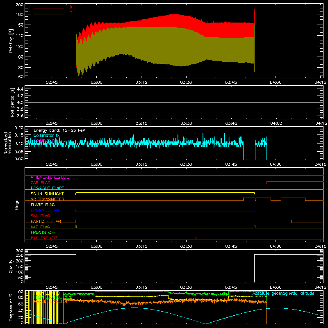Select the orange MAX_DET_VS_TOT label
The image size is (328, 328).
(50, 302)
